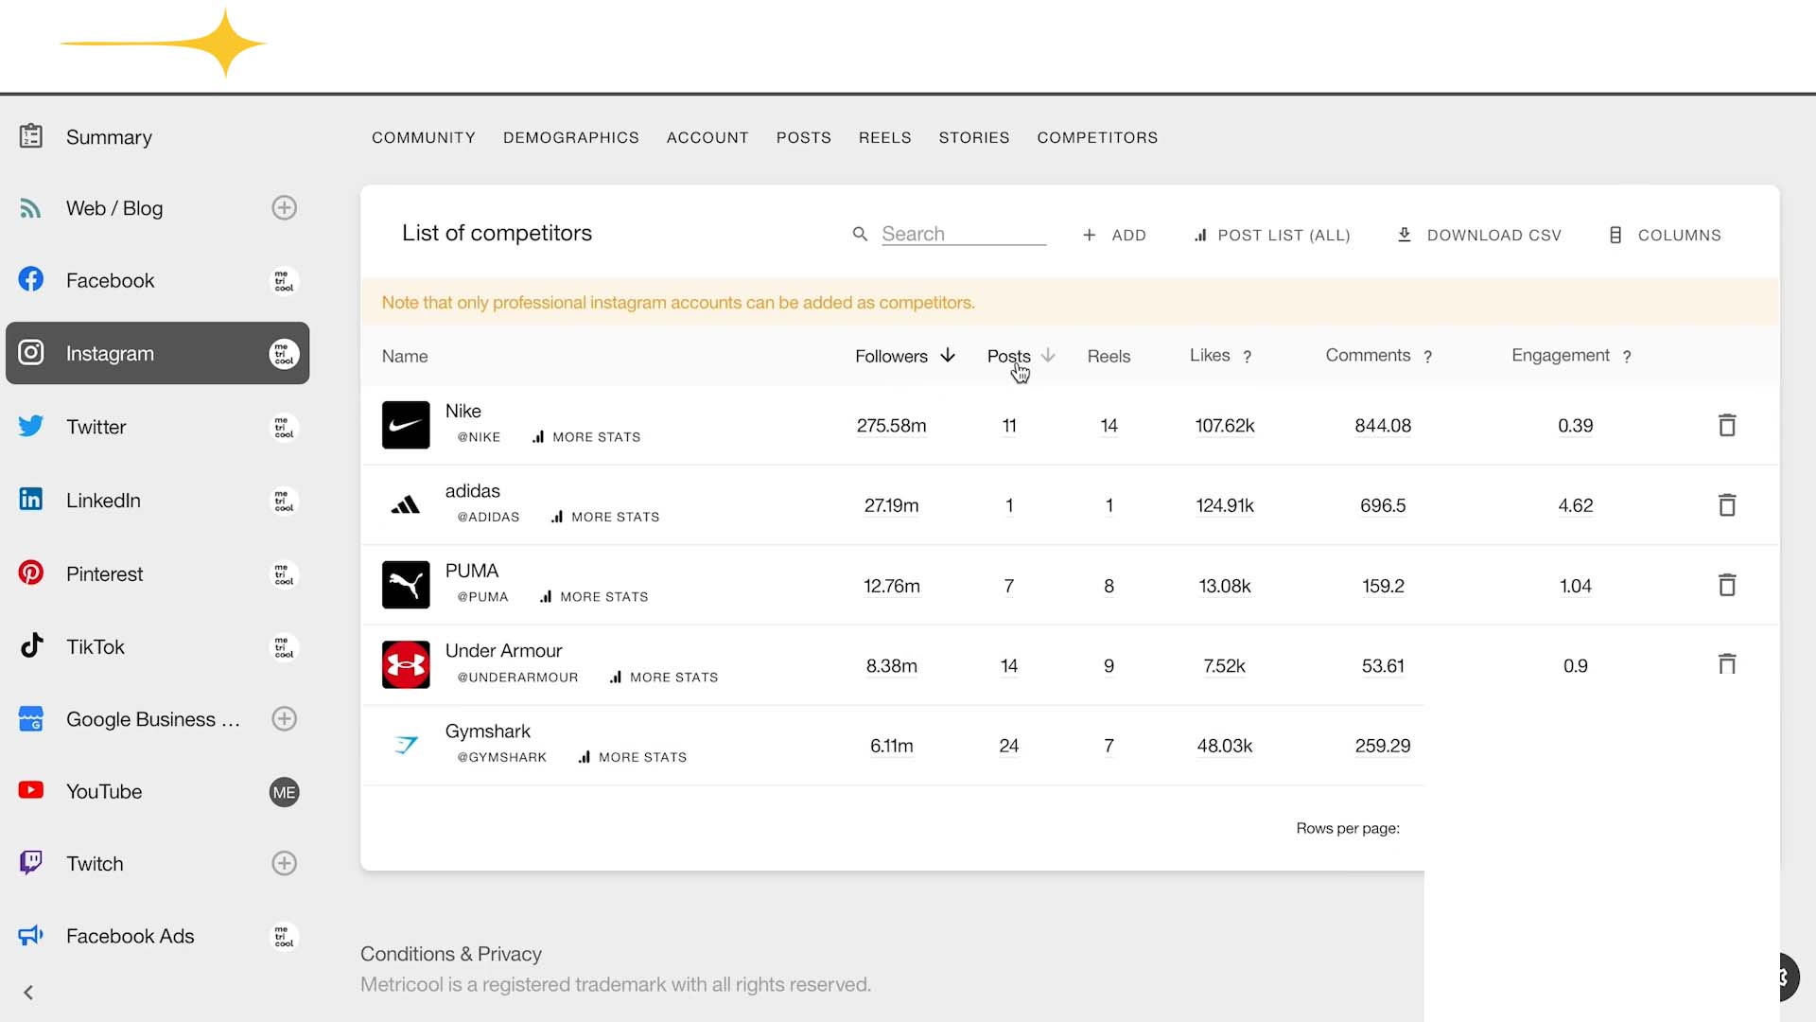Focus the competitor Search field
Screen dimensions: 1816x1022
pos(964,234)
